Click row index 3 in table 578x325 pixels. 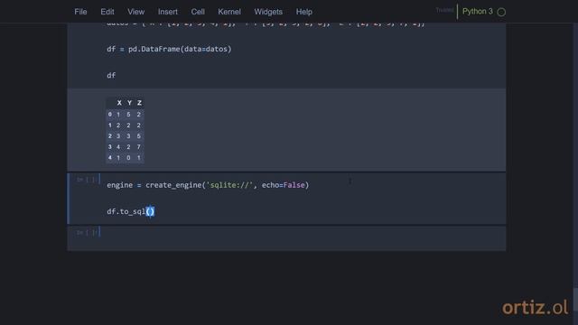[x=110, y=146]
